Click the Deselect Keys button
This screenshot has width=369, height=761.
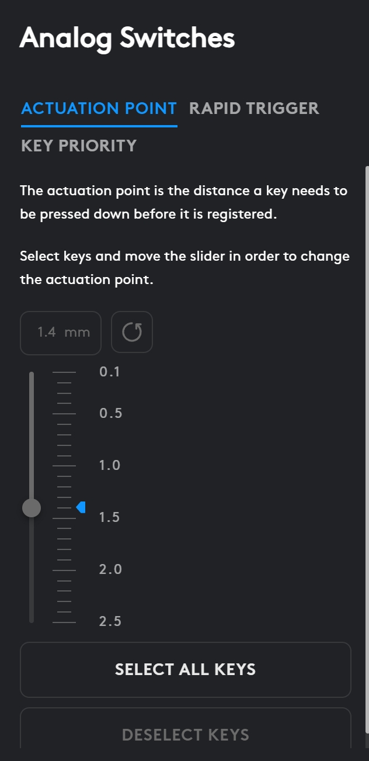pos(186,734)
